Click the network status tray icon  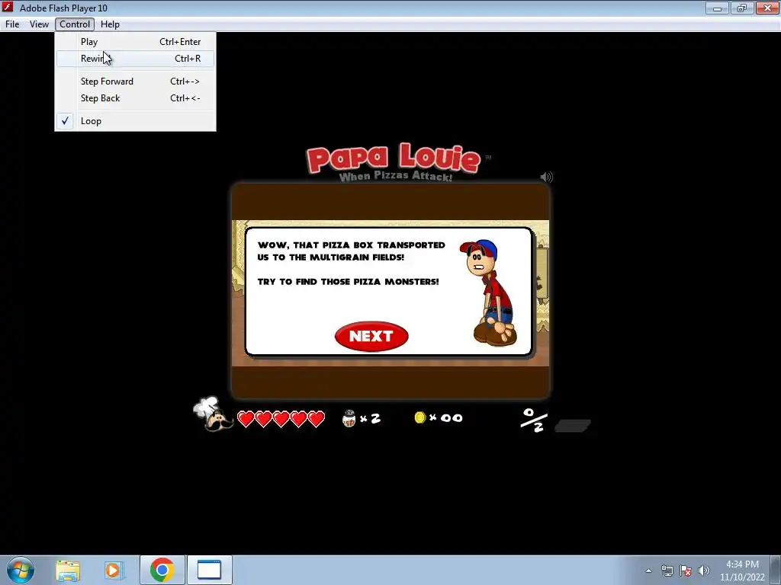(667, 571)
